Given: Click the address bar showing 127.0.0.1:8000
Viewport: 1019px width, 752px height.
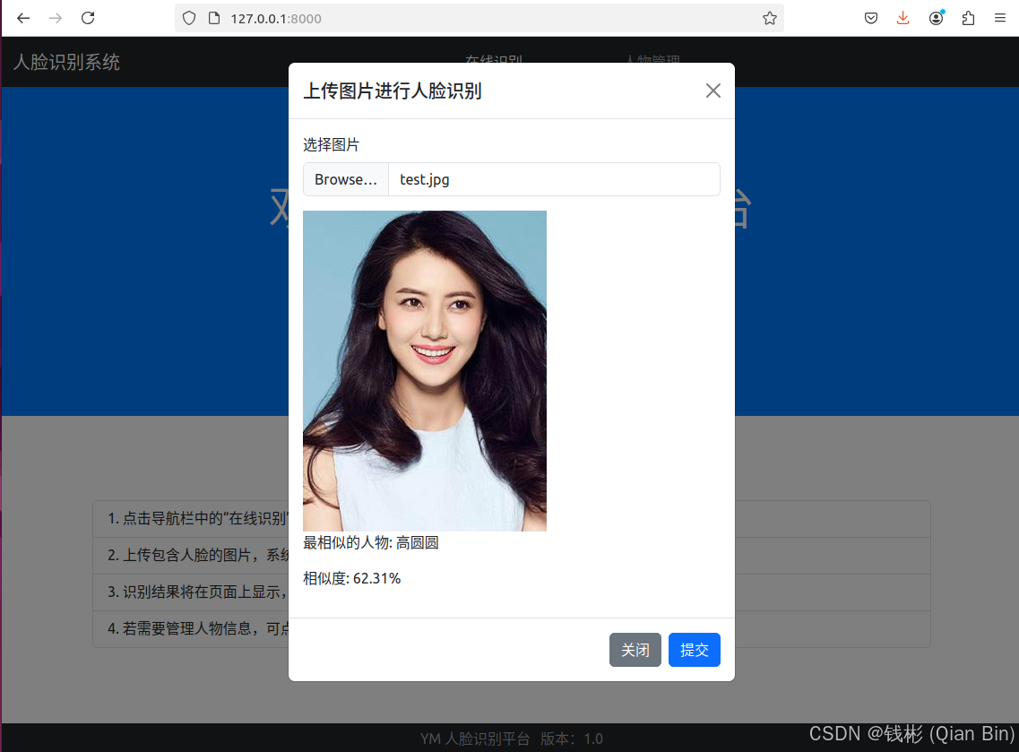Looking at the screenshot, I should tap(479, 18).
